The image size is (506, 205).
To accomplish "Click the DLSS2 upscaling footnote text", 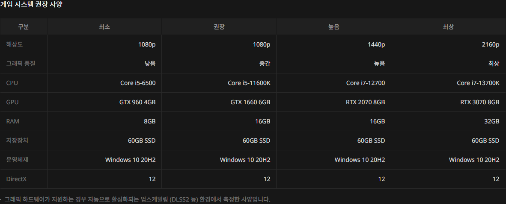I will [x=137, y=199].
